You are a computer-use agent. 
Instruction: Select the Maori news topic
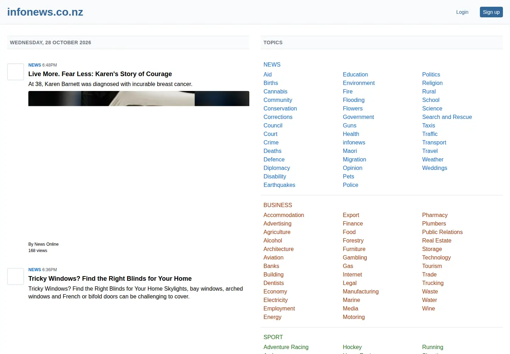coord(350,151)
